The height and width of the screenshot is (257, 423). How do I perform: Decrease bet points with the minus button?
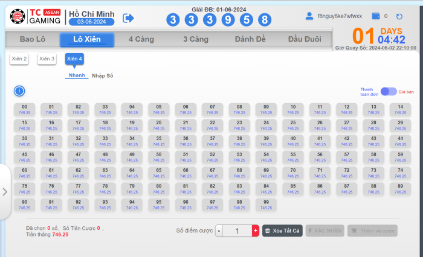pos(219,231)
